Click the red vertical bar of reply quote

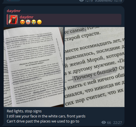(7, 19)
